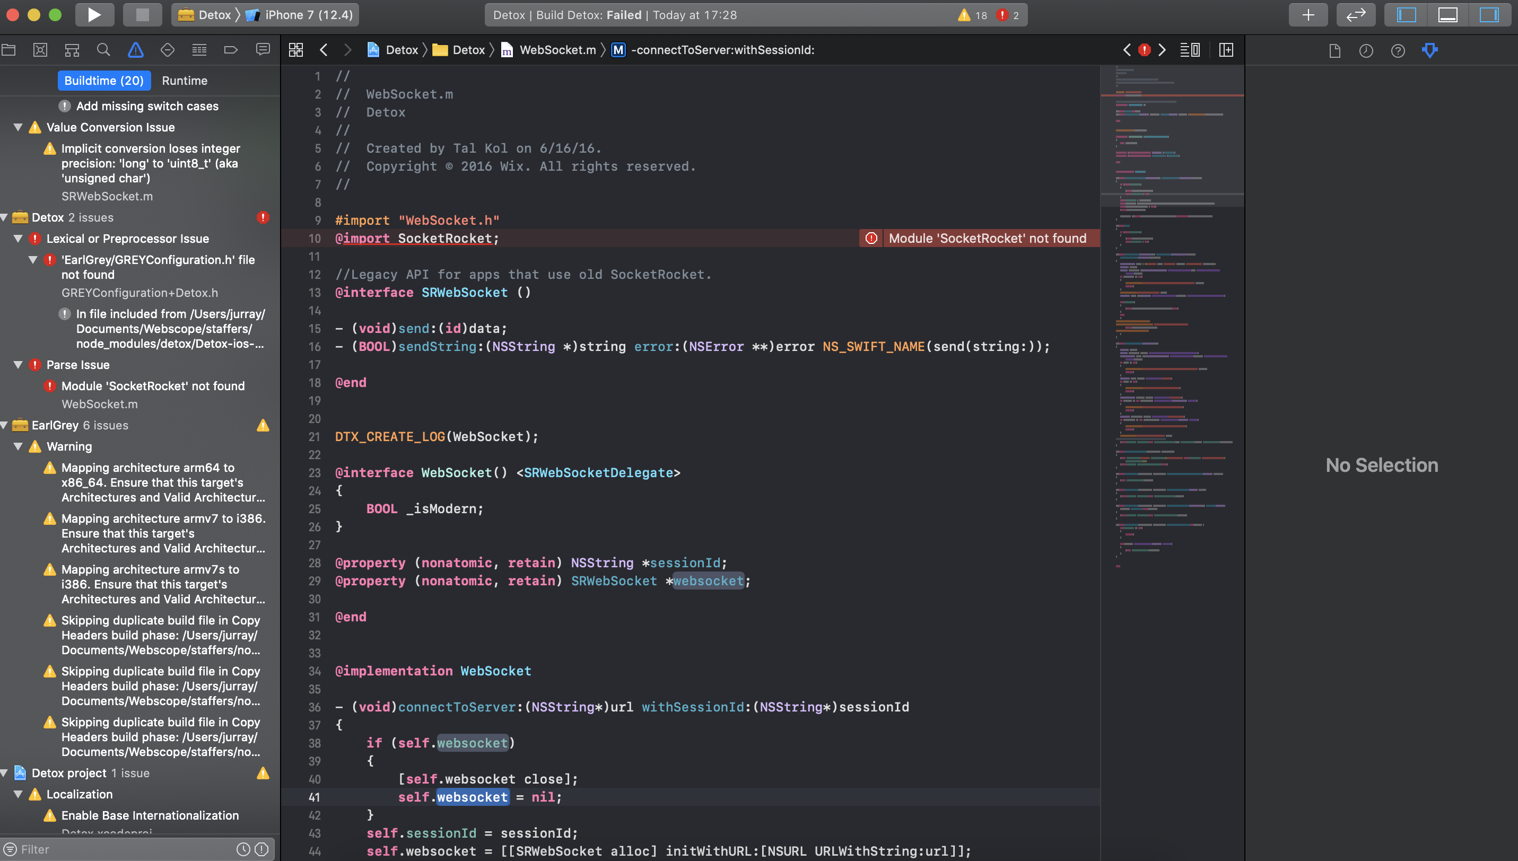This screenshot has width=1518, height=861.
Task: Switch to the Runtime issues tab
Action: coord(185,81)
